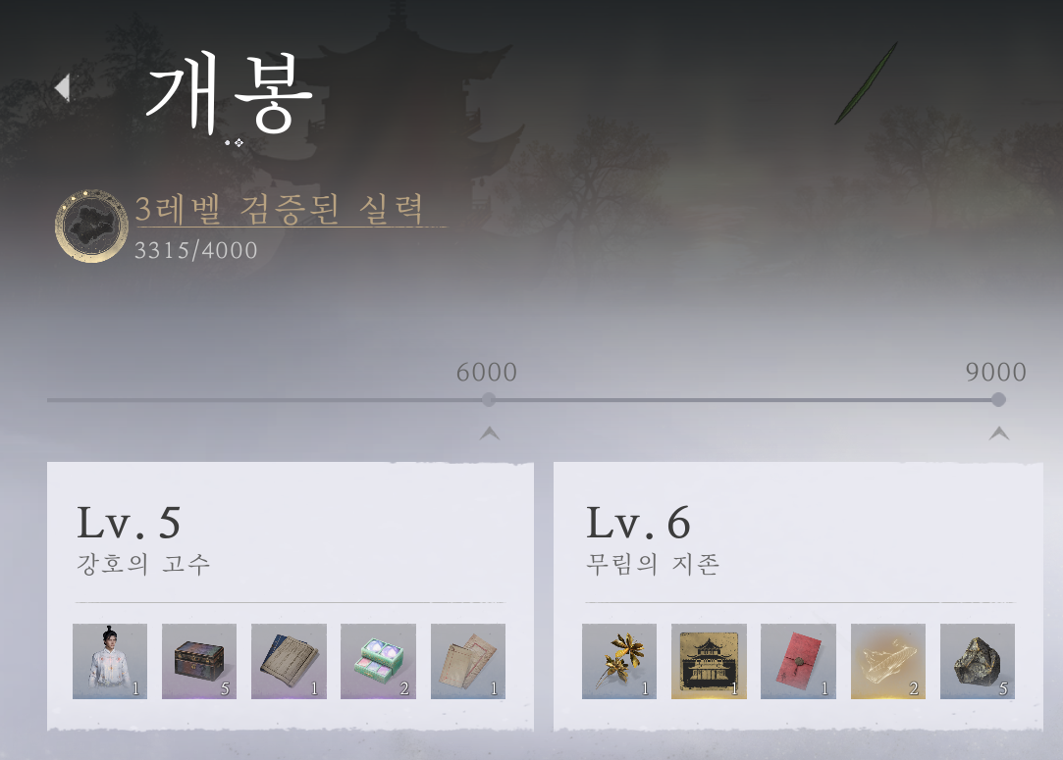Select the red envelope reward
The width and height of the screenshot is (1063, 760).
coord(798,661)
